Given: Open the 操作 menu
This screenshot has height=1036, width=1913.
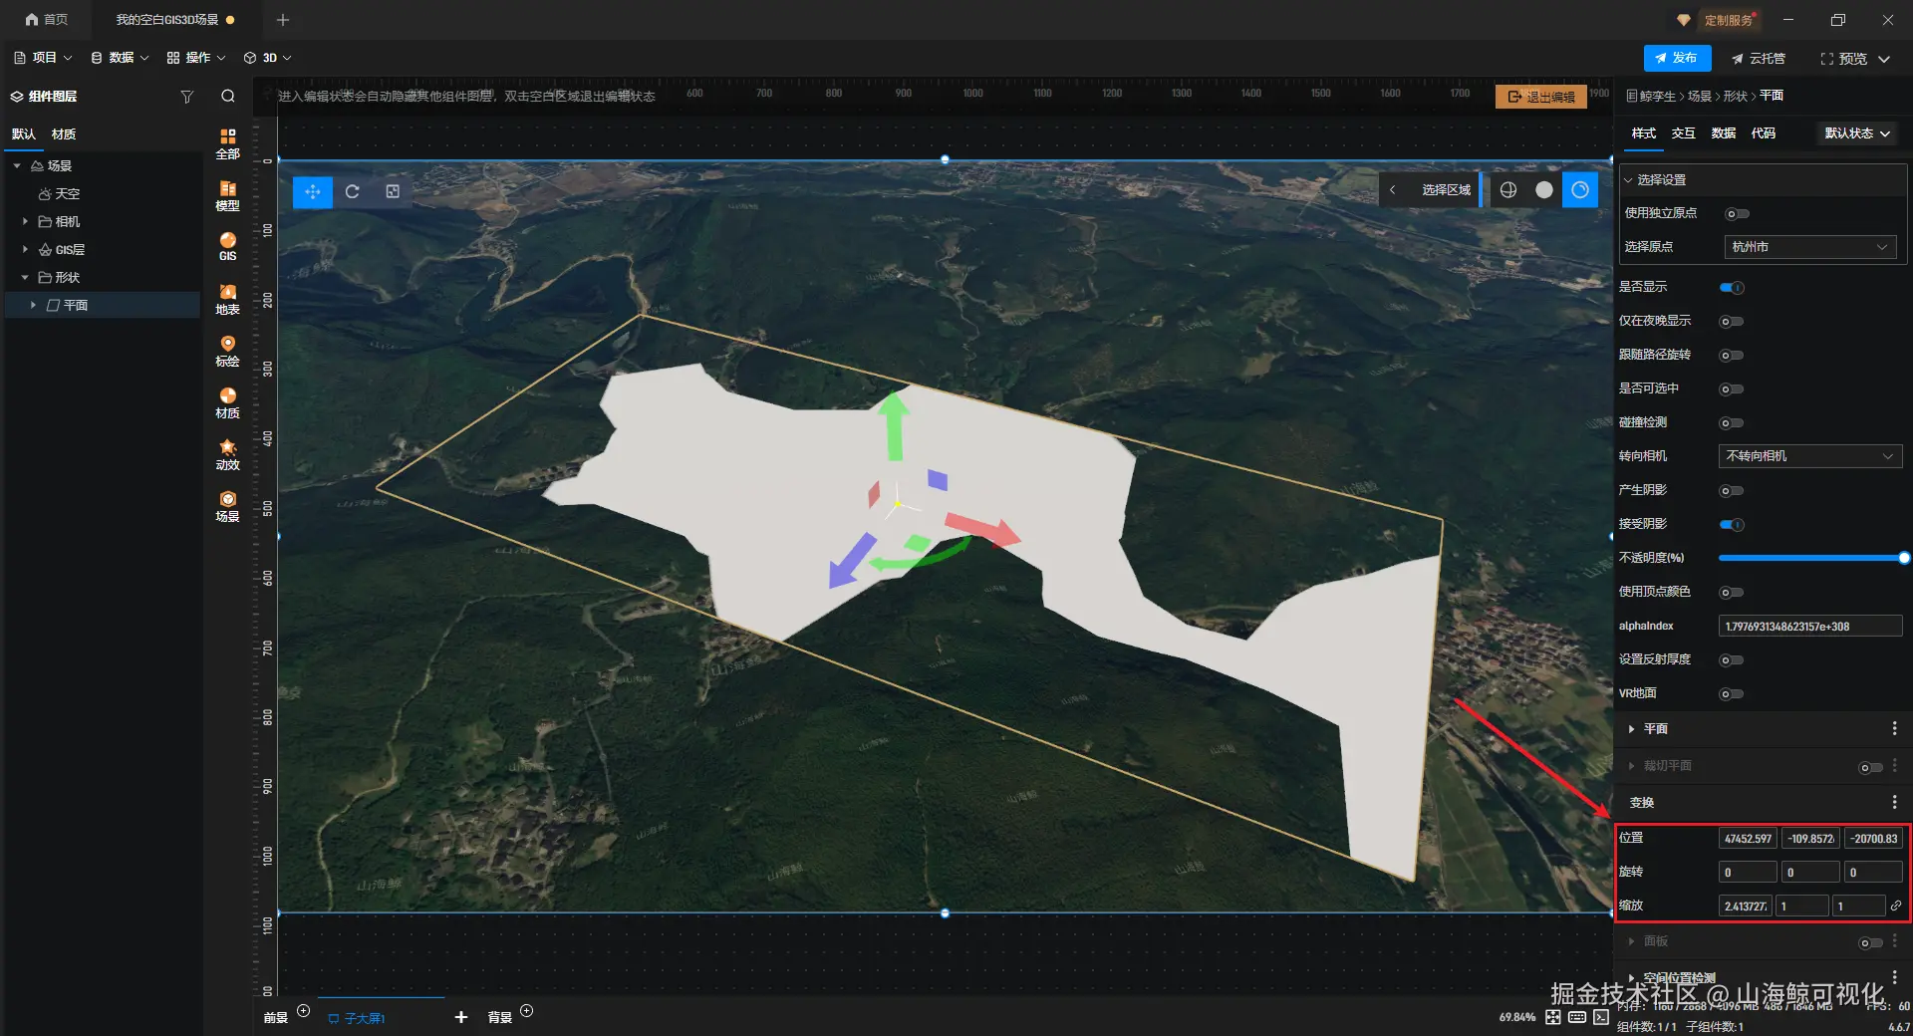Looking at the screenshot, I should coord(196,58).
